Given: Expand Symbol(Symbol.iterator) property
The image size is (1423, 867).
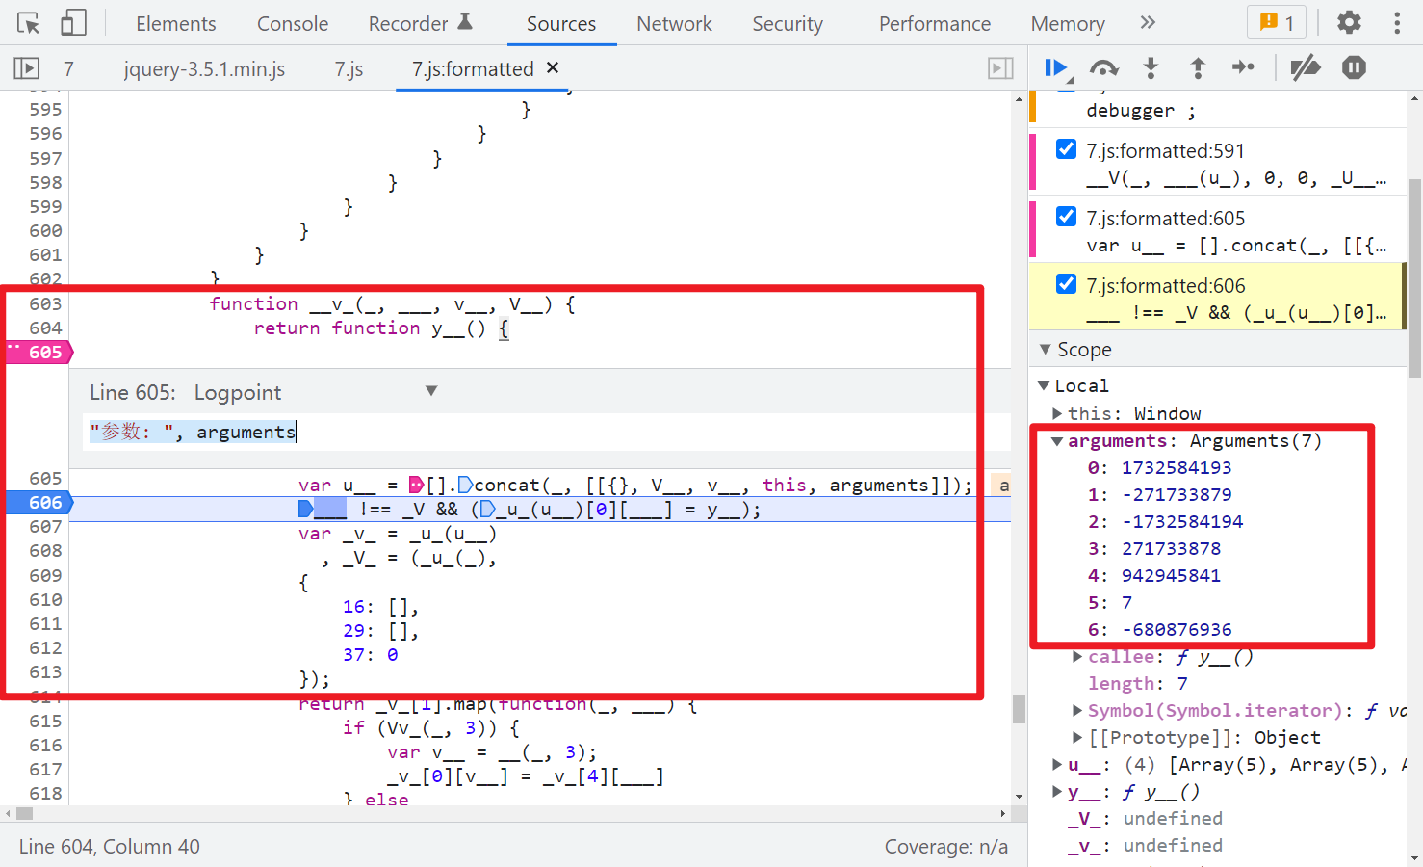Looking at the screenshot, I should coord(1078,711).
